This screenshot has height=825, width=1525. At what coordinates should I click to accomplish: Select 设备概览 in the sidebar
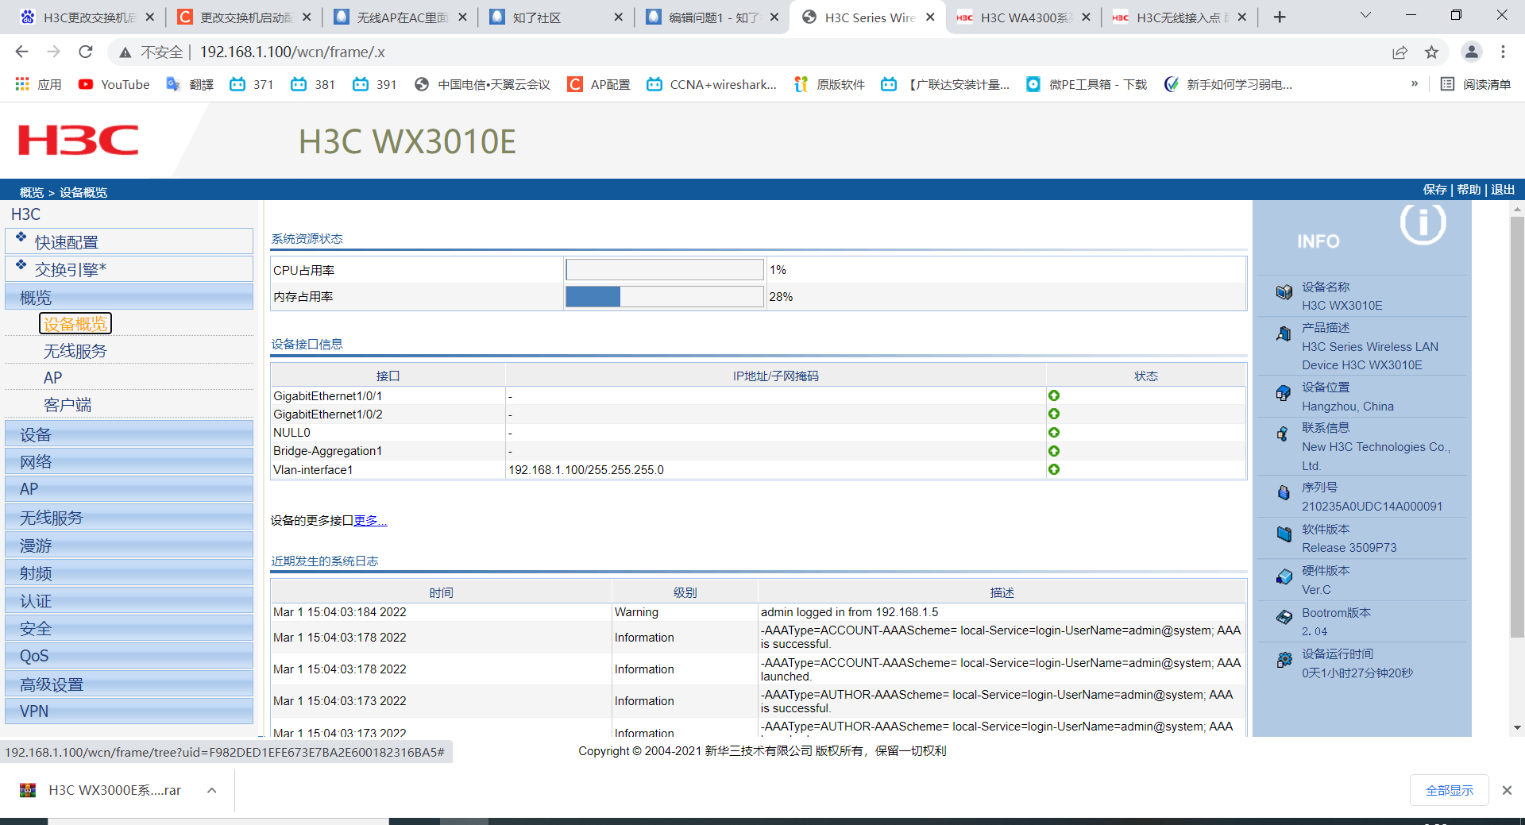click(x=75, y=323)
